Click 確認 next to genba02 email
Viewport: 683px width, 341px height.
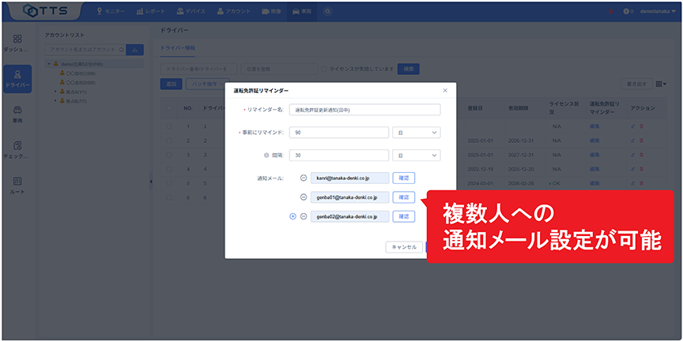point(403,216)
